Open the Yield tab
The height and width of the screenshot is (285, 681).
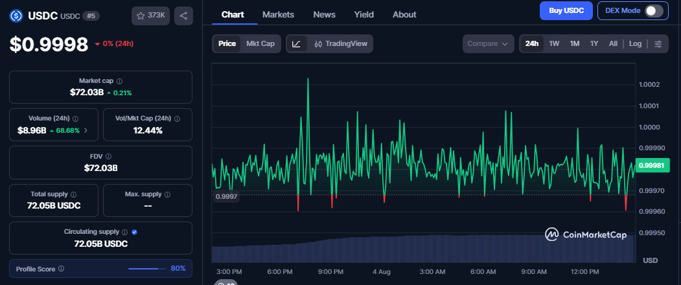click(364, 14)
